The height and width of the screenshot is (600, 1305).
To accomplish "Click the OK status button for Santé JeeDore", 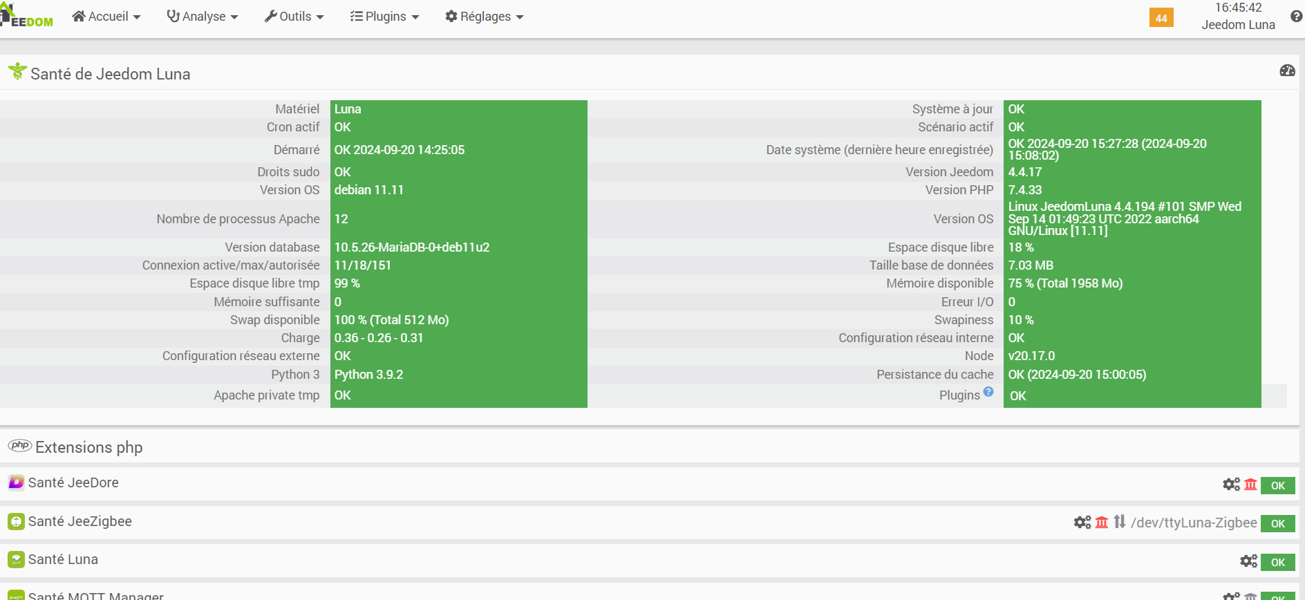I will coord(1277,485).
